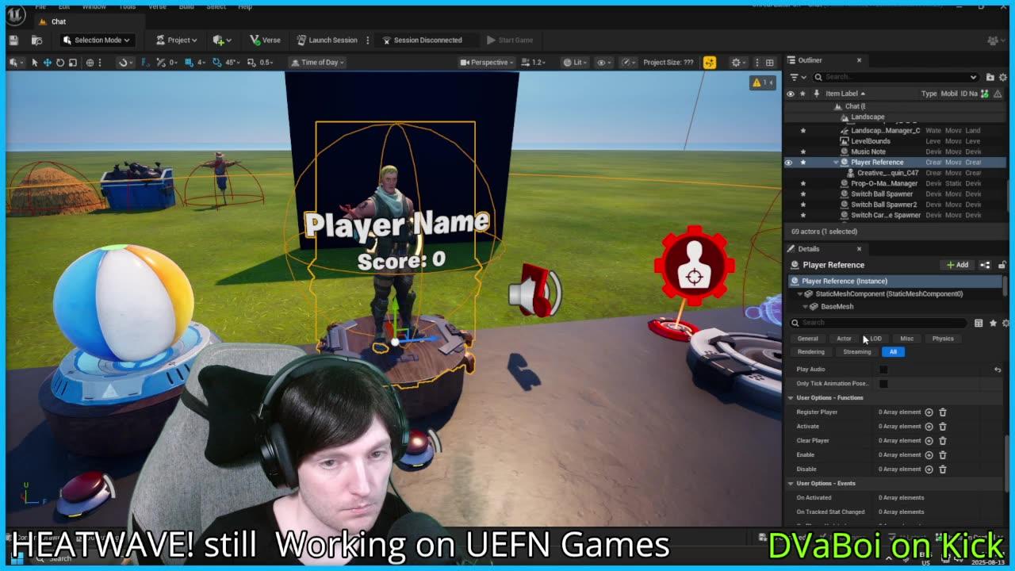Image resolution: width=1015 pixels, height=571 pixels.
Task: Click the Add component button
Action: (x=957, y=265)
